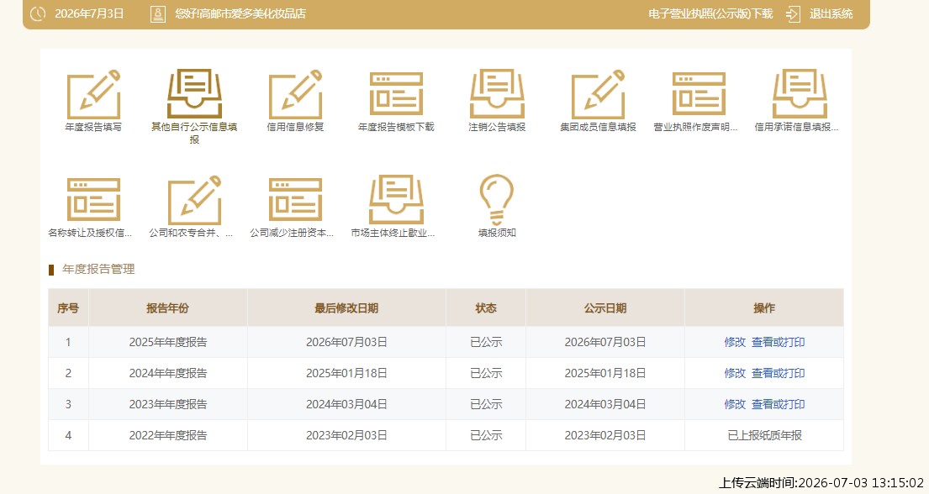The height and width of the screenshot is (494, 929).
Task: Select the 2025年年度报告 cell
Action: pos(168,343)
